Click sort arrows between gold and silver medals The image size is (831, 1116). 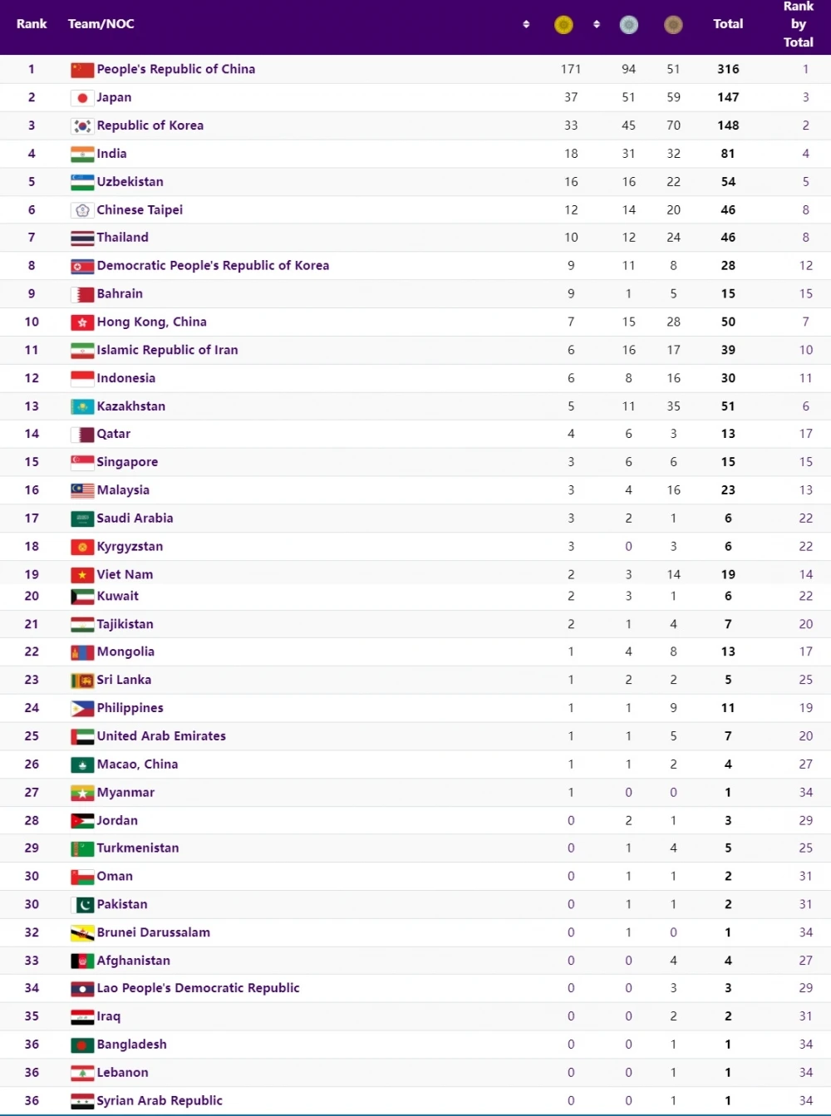pos(597,25)
